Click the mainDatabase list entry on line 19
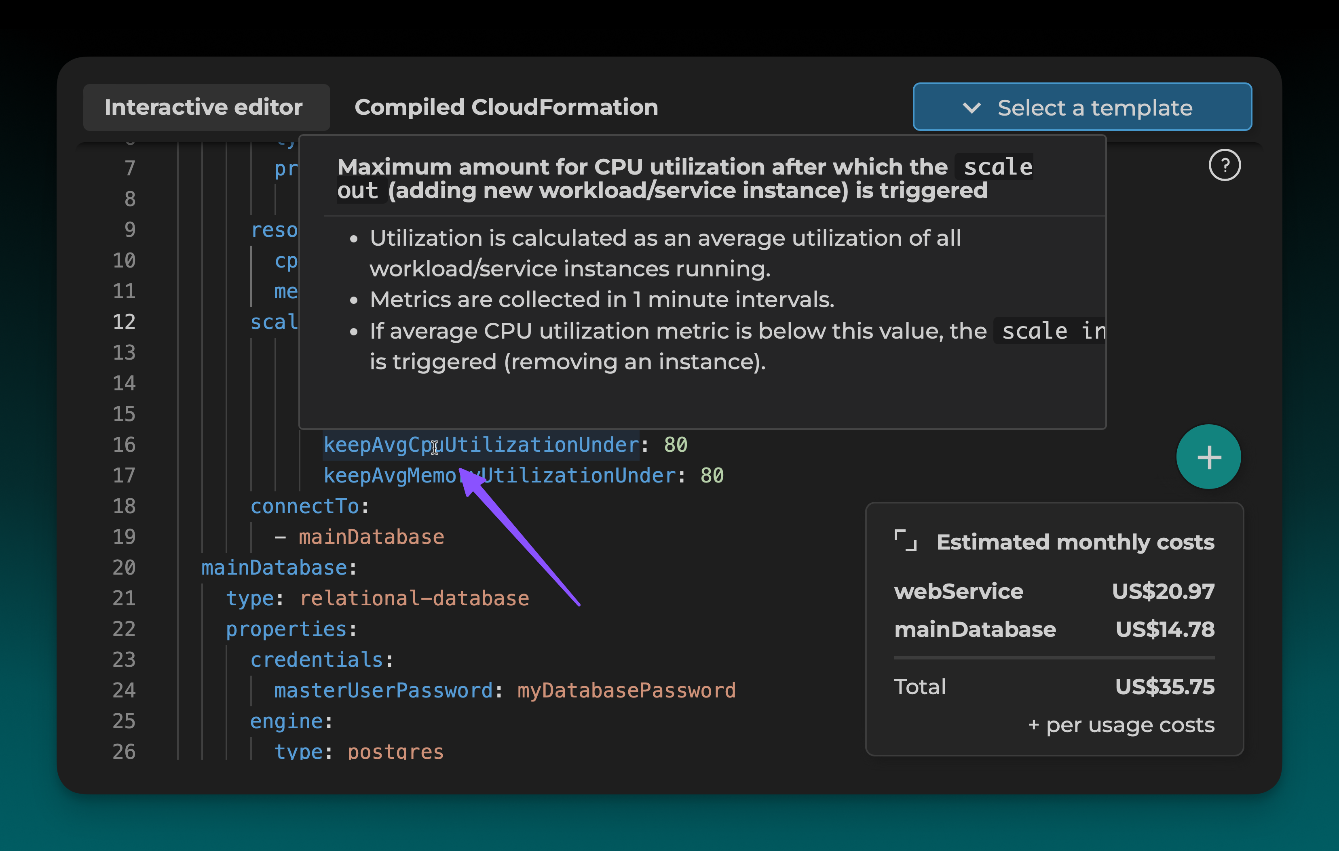This screenshot has height=851, width=1339. (x=371, y=537)
